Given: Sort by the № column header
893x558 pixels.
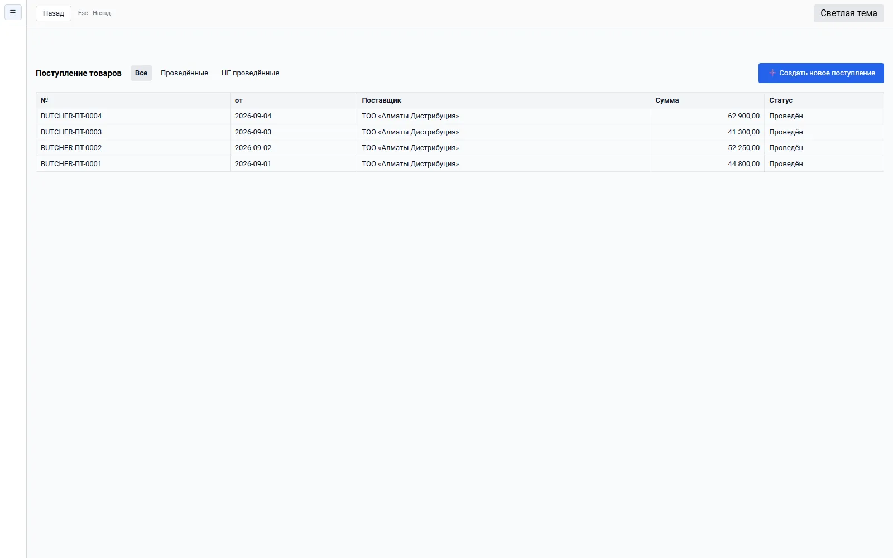Looking at the screenshot, I should [x=45, y=100].
